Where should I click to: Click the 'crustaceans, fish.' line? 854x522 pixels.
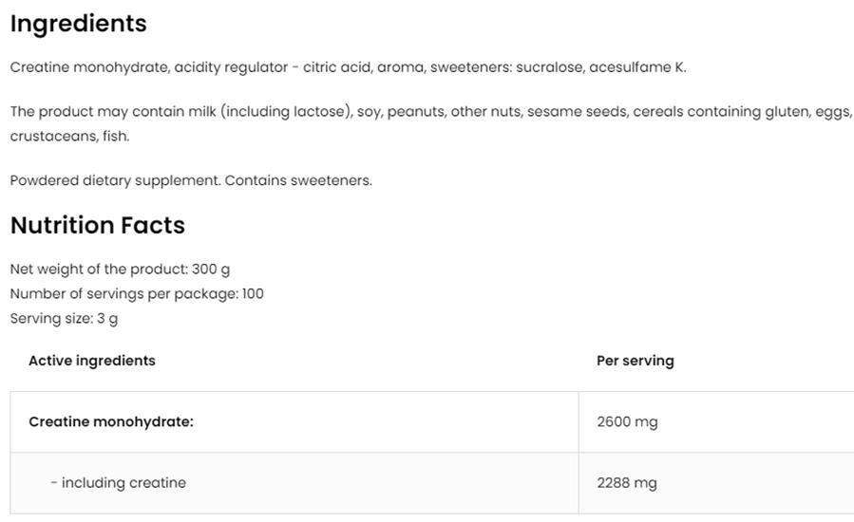(69, 137)
